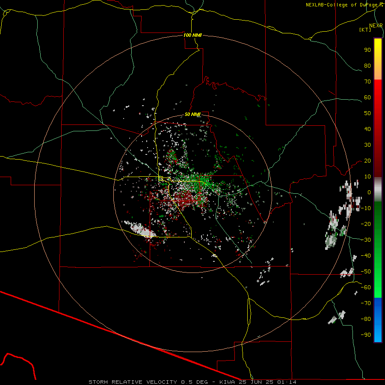Pick the blue segment near -80
Screen dimensions: 385x385
(x=378, y=319)
